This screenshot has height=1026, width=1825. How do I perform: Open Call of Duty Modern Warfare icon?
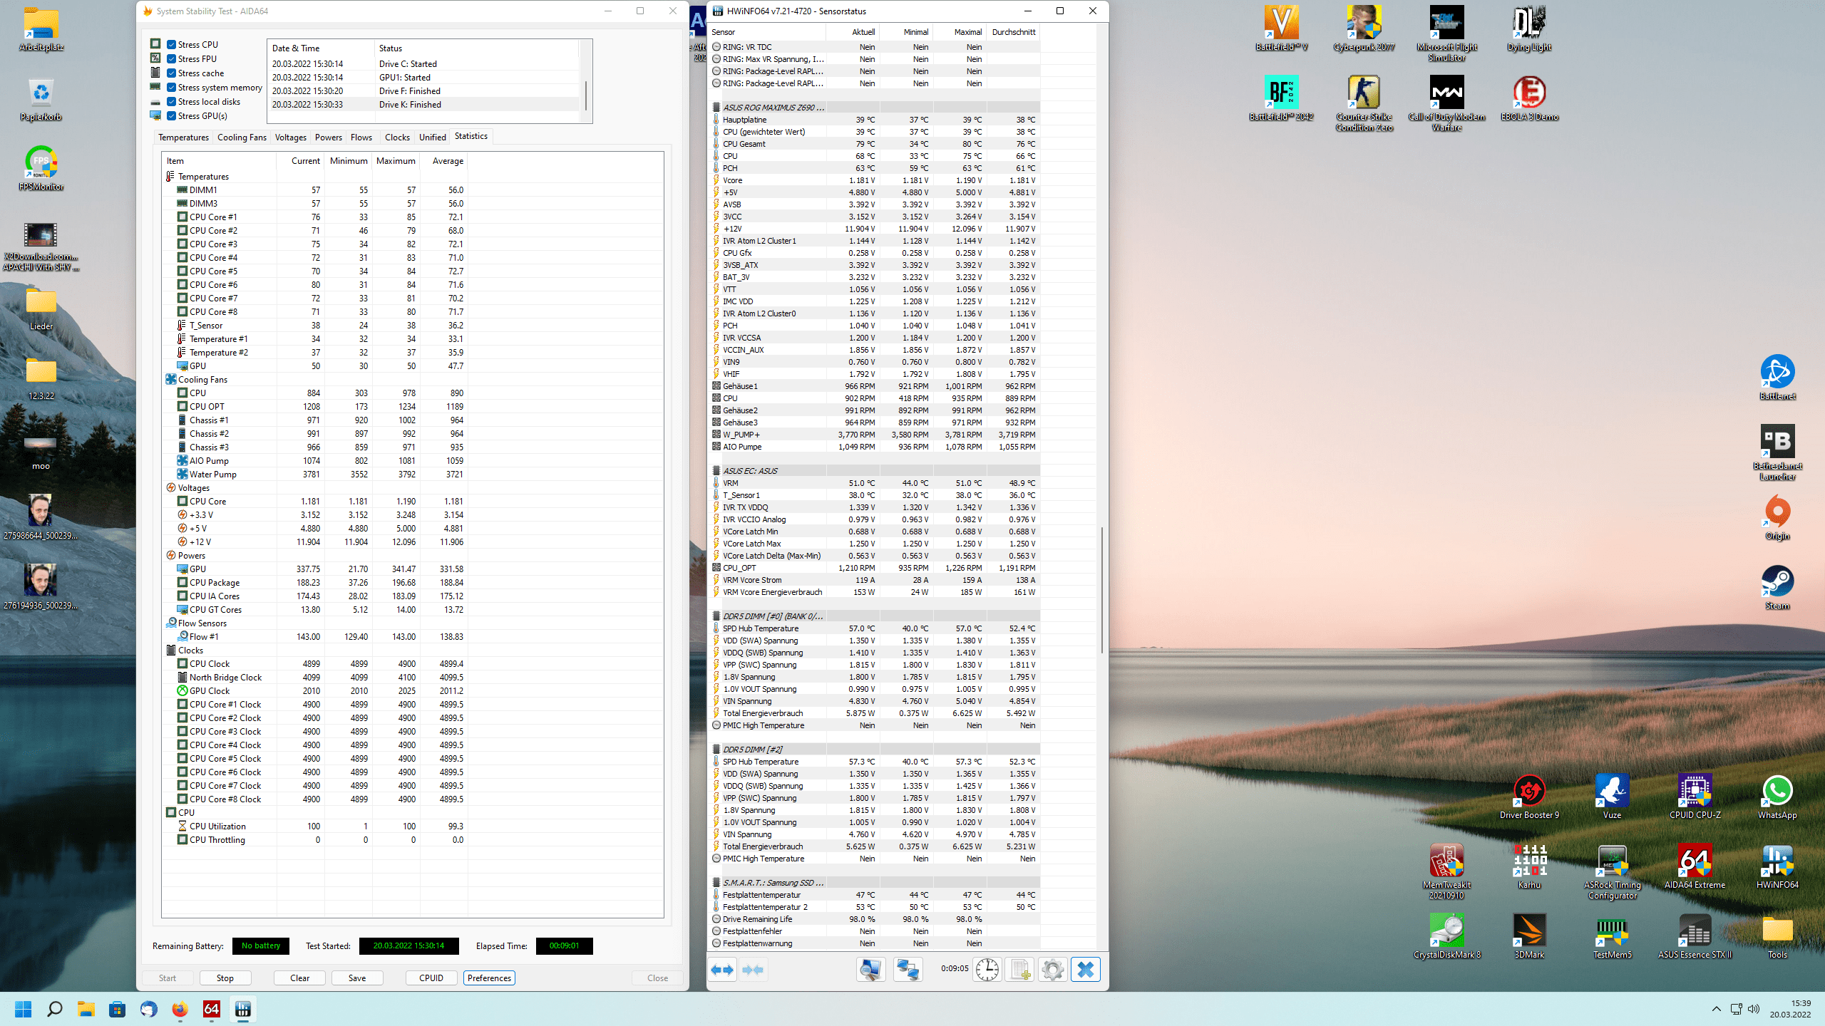pos(1446,103)
